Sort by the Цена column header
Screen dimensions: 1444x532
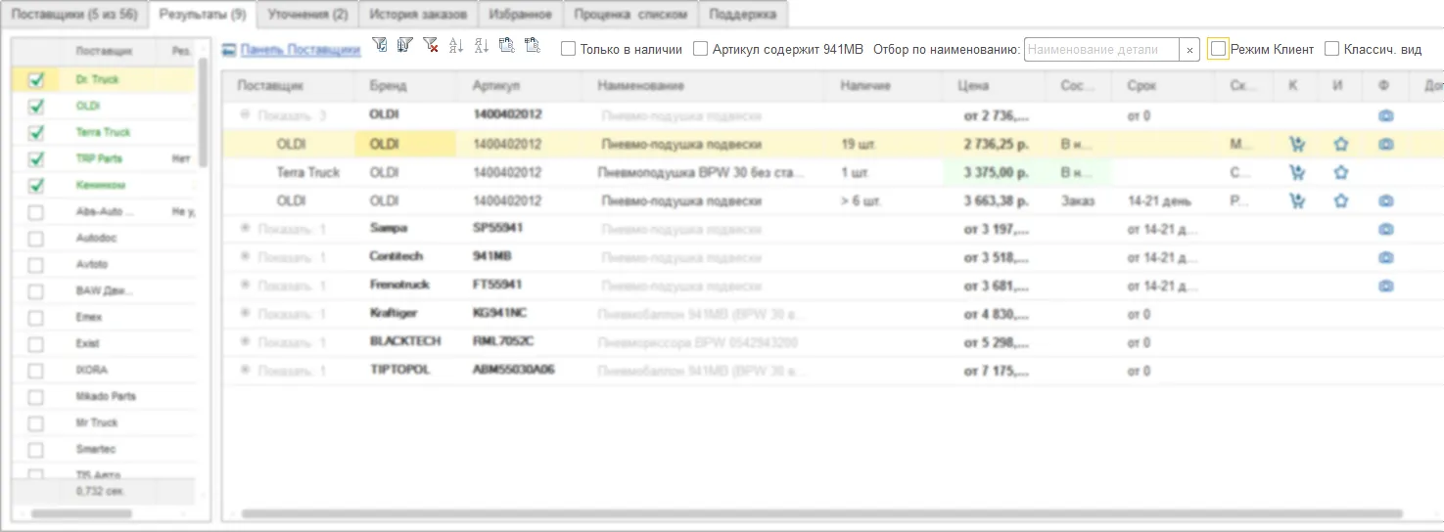[x=998, y=86]
